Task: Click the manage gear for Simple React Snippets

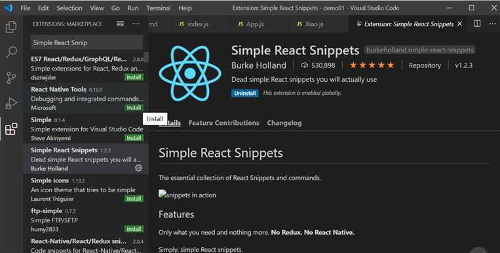Action: (x=138, y=168)
